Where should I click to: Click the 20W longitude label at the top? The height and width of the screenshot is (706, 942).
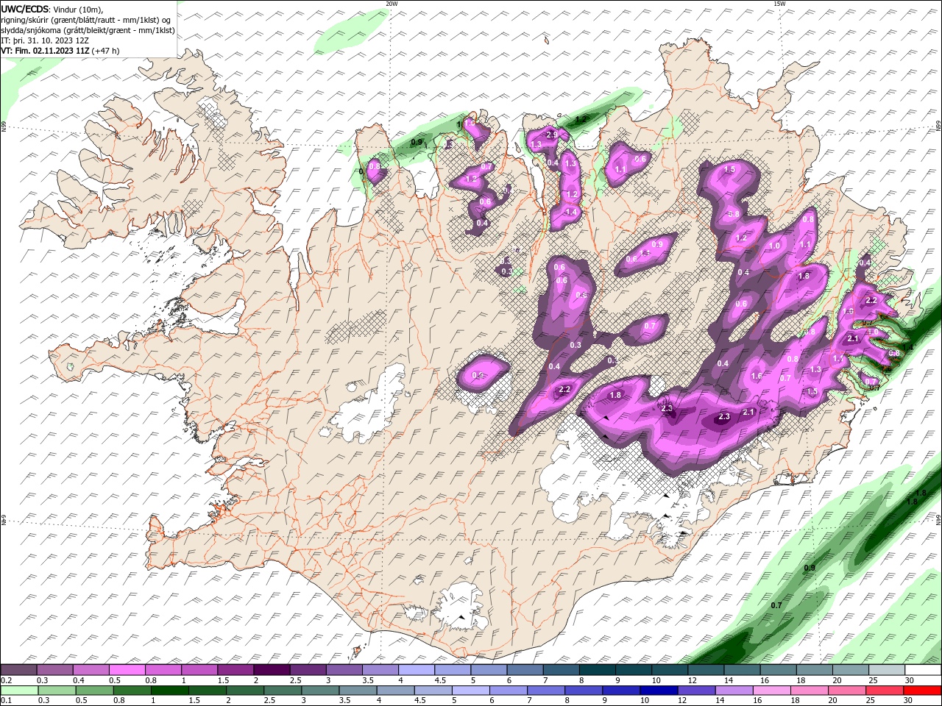point(392,4)
